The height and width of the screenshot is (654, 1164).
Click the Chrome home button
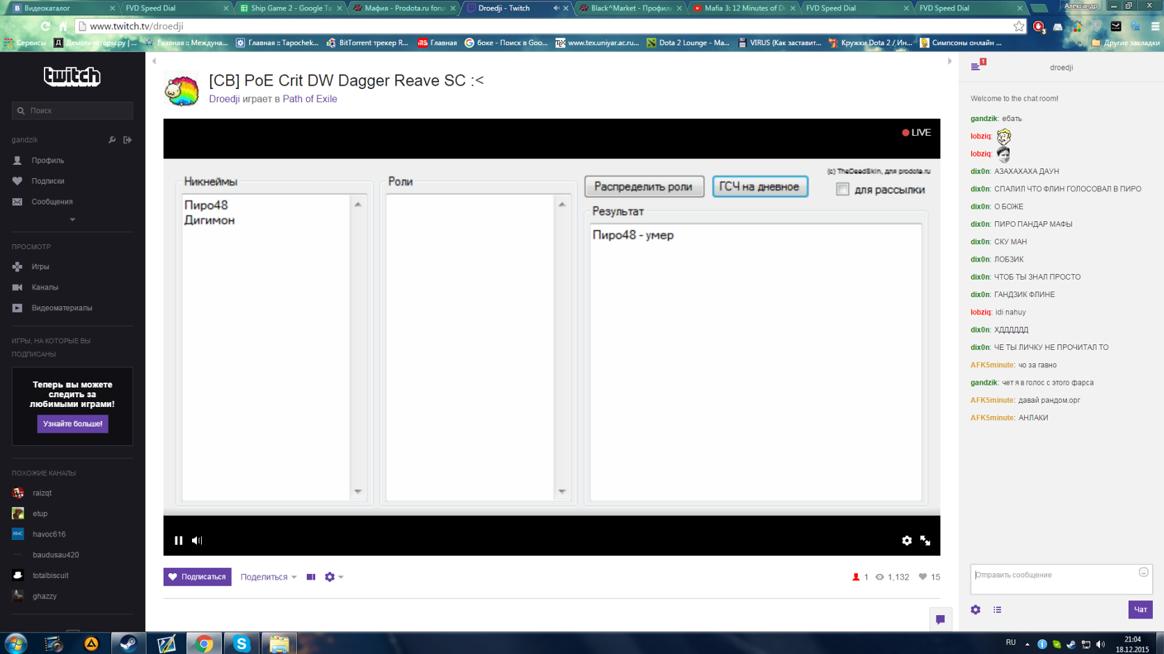(63, 26)
